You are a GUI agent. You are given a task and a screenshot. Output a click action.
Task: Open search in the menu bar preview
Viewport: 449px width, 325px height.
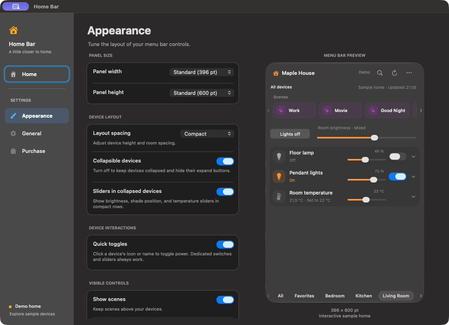click(x=380, y=73)
